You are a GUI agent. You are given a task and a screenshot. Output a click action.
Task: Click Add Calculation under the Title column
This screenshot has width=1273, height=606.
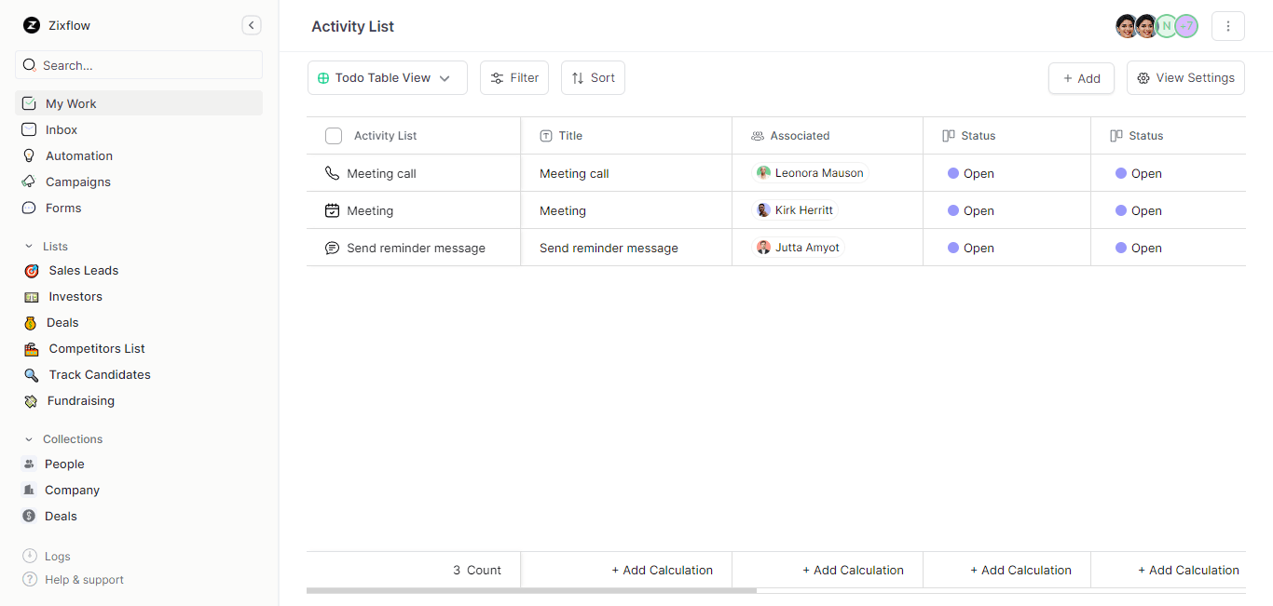point(662,570)
